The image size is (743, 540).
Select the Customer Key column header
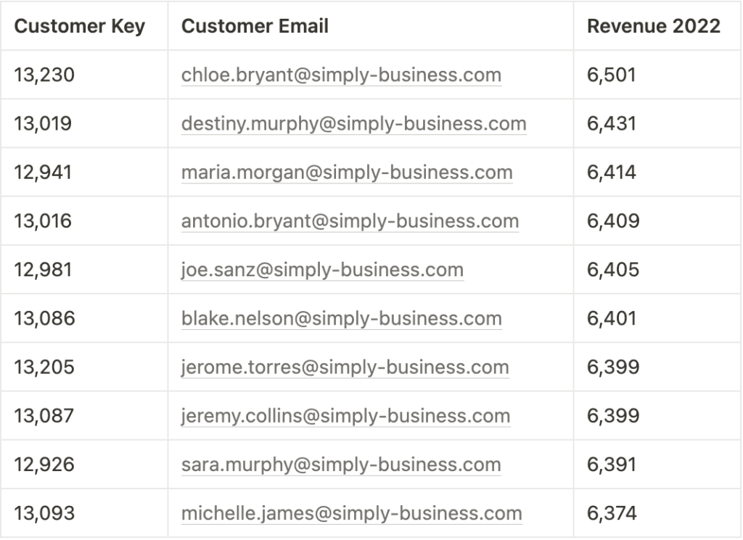pos(84,25)
